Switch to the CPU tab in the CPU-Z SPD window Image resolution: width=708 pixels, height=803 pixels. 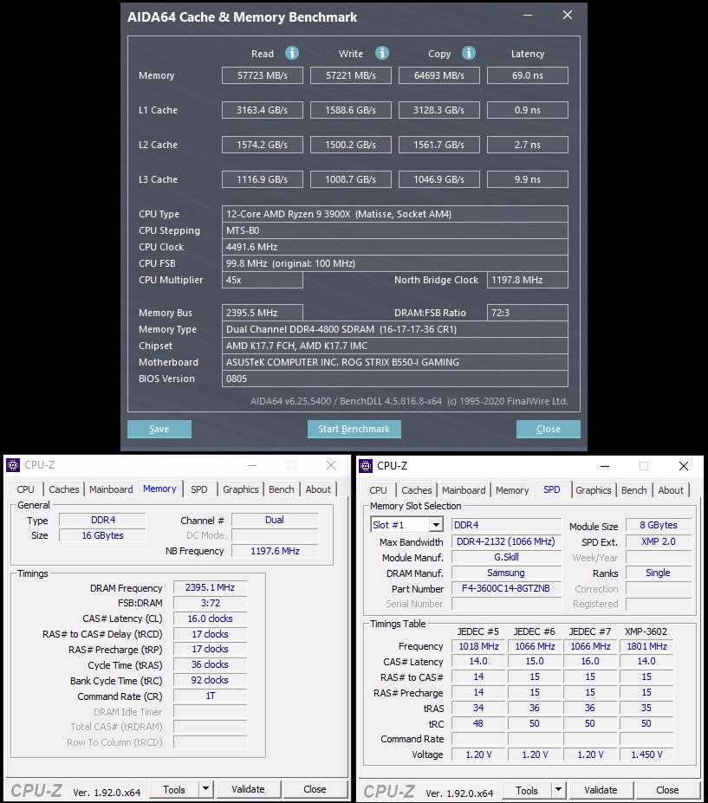tap(378, 490)
